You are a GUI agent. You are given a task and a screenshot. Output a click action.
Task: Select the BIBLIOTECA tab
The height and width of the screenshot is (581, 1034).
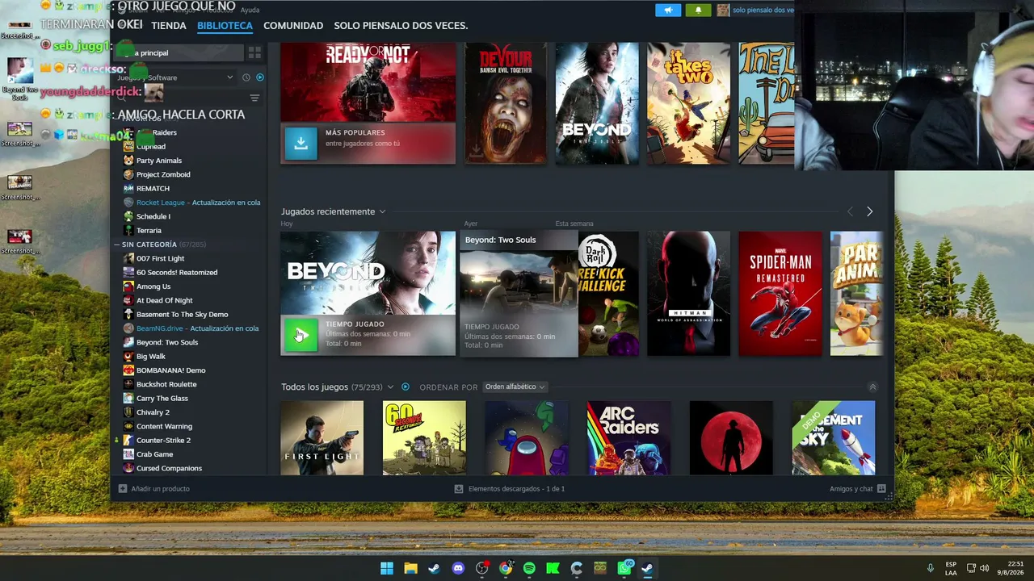pos(225,26)
